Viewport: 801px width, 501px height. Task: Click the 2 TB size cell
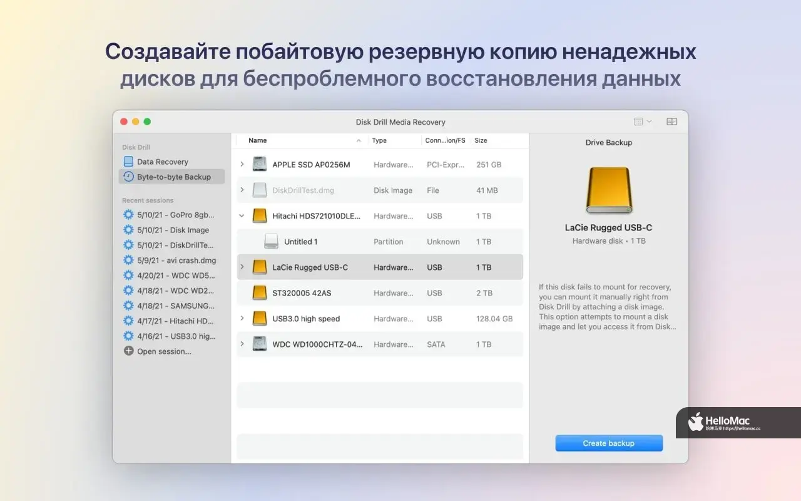click(x=484, y=293)
